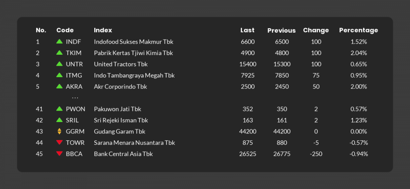Click the Change column header

tap(316, 30)
